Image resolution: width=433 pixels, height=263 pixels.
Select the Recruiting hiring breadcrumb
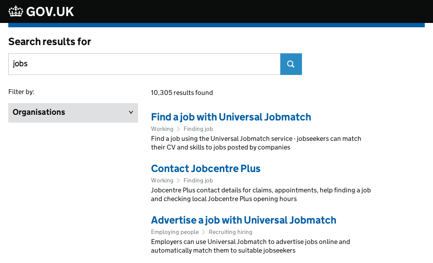[230, 232]
